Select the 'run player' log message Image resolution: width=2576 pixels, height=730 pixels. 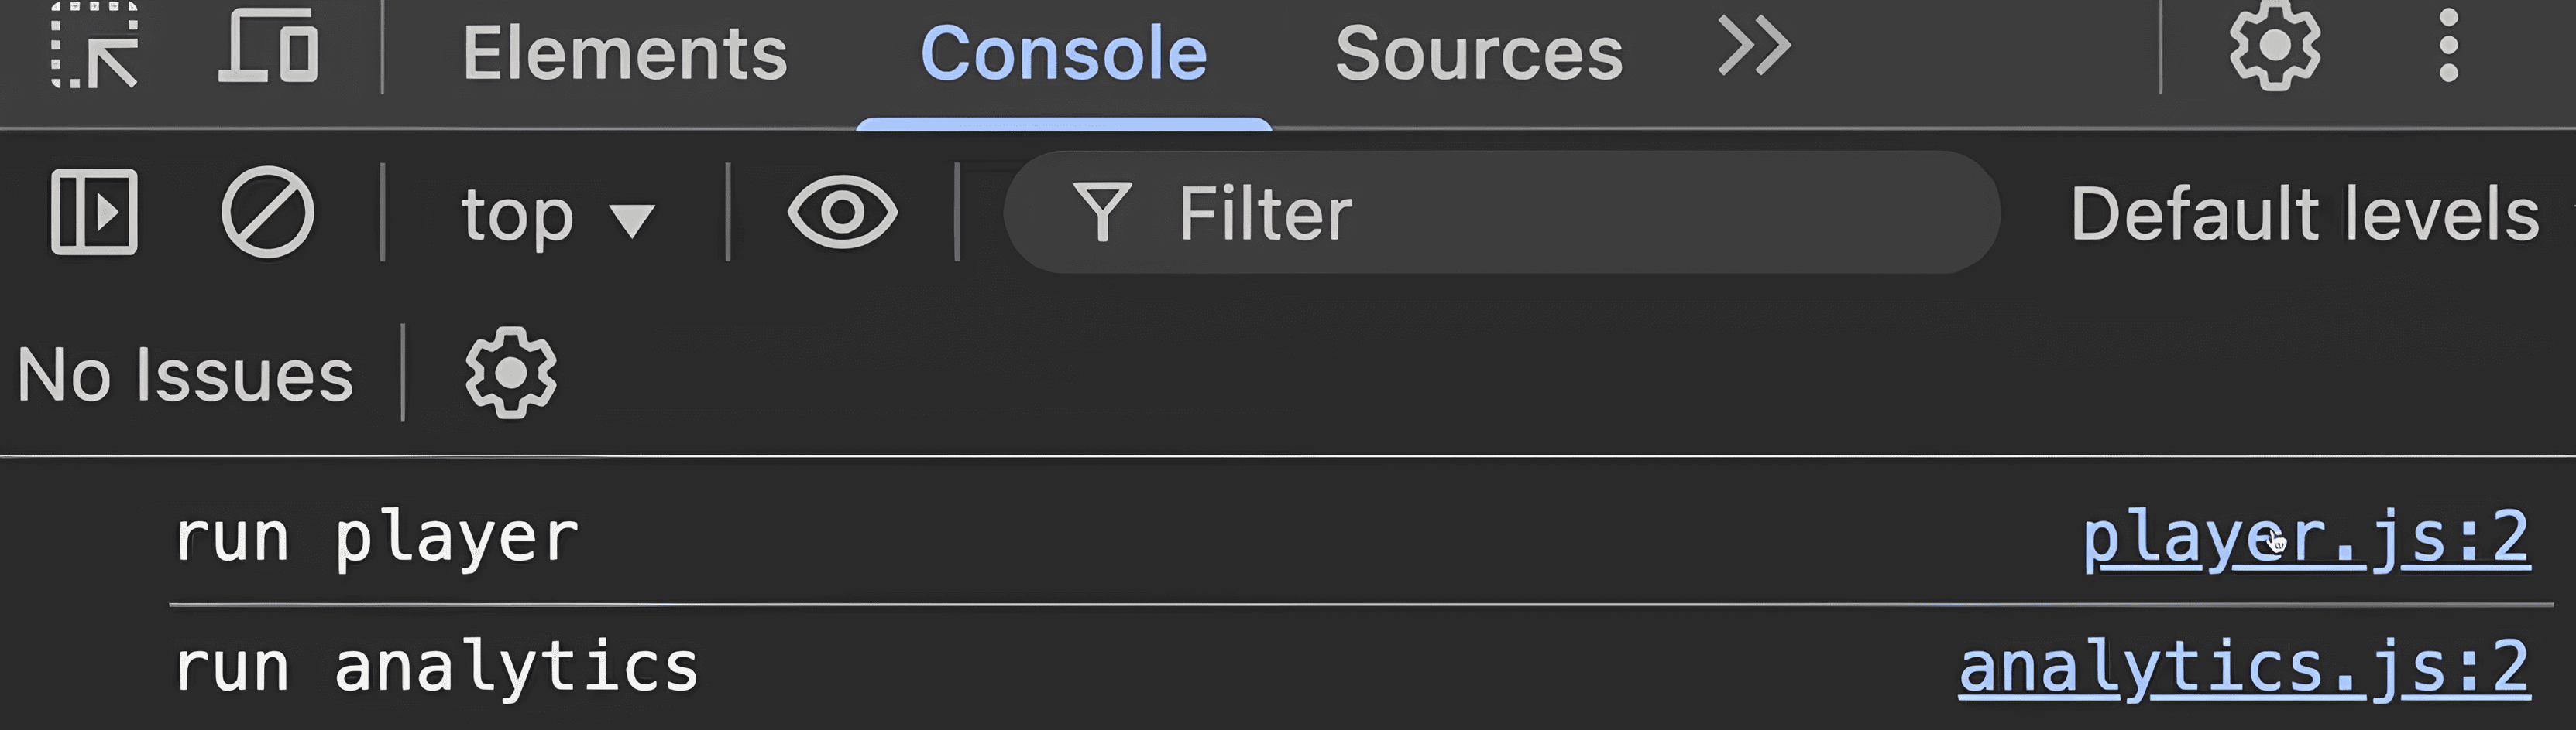pyautogui.click(x=377, y=538)
